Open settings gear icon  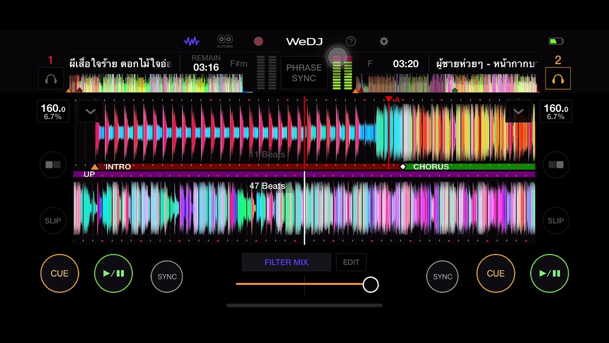pos(384,41)
